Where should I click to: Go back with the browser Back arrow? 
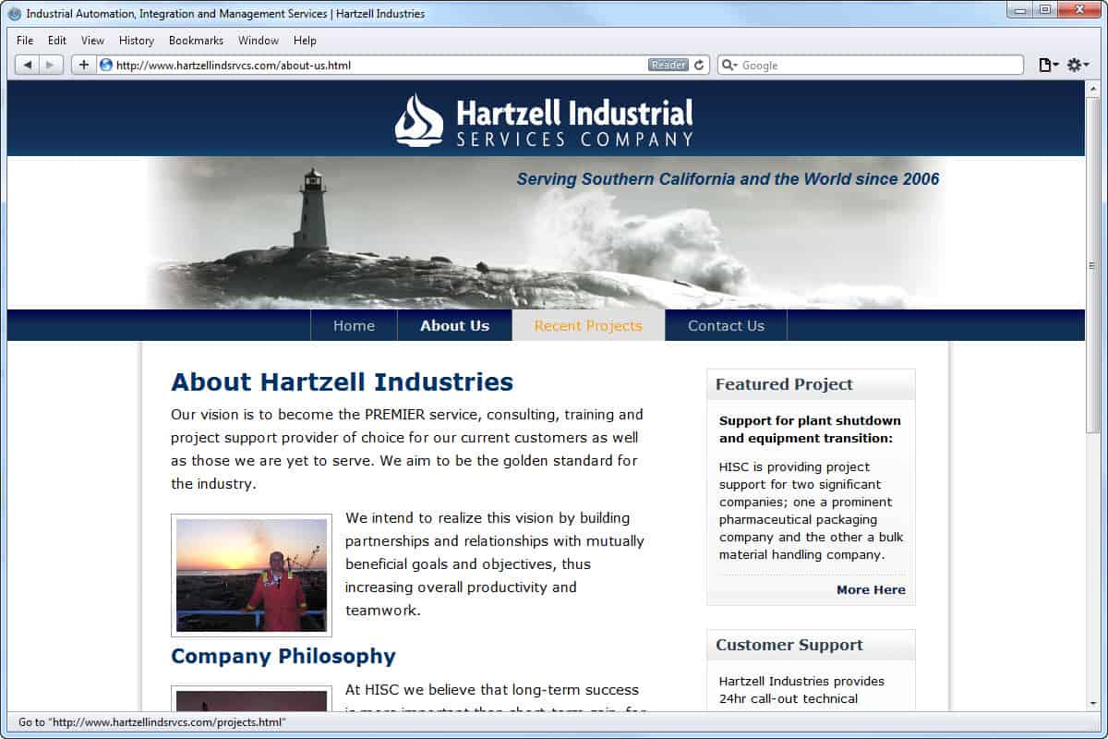28,65
